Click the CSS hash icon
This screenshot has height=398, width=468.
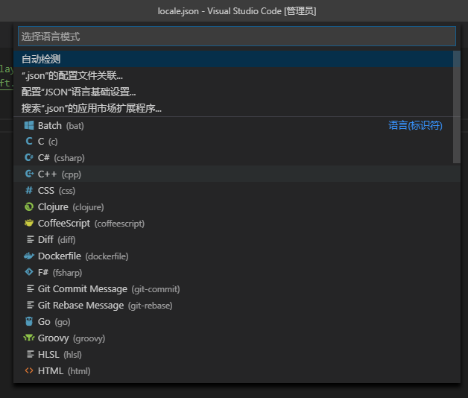(29, 190)
